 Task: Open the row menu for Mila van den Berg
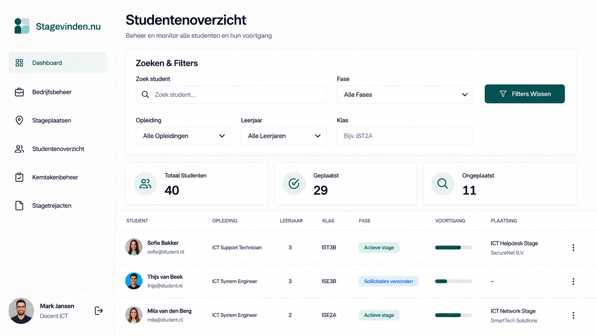click(573, 315)
